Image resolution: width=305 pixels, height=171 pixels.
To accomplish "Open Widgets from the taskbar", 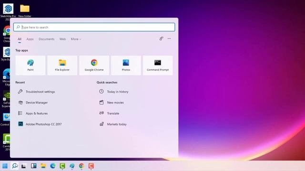I will pyautogui.click(x=33, y=166).
